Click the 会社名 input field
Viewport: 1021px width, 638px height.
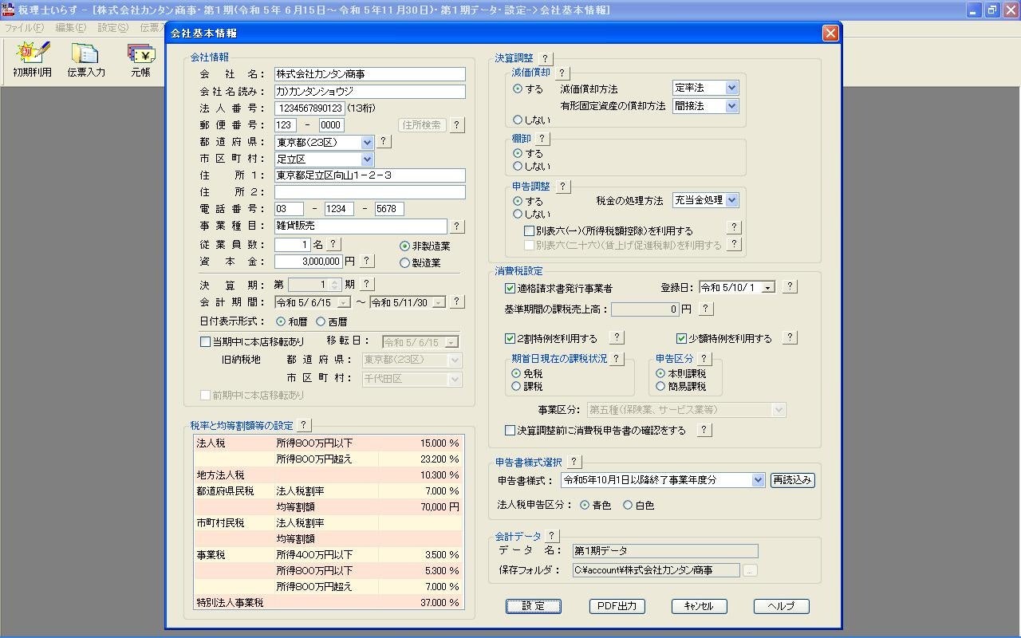click(x=370, y=74)
